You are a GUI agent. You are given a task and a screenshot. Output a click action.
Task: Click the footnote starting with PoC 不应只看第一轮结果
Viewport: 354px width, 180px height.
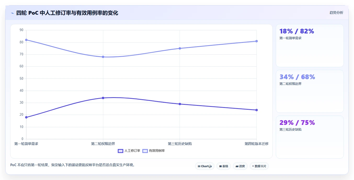(x=72, y=165)
